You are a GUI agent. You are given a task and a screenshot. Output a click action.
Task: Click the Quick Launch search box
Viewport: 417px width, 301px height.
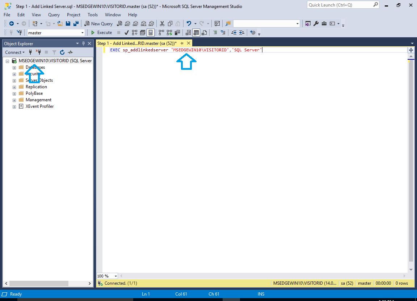pos(340,5)
